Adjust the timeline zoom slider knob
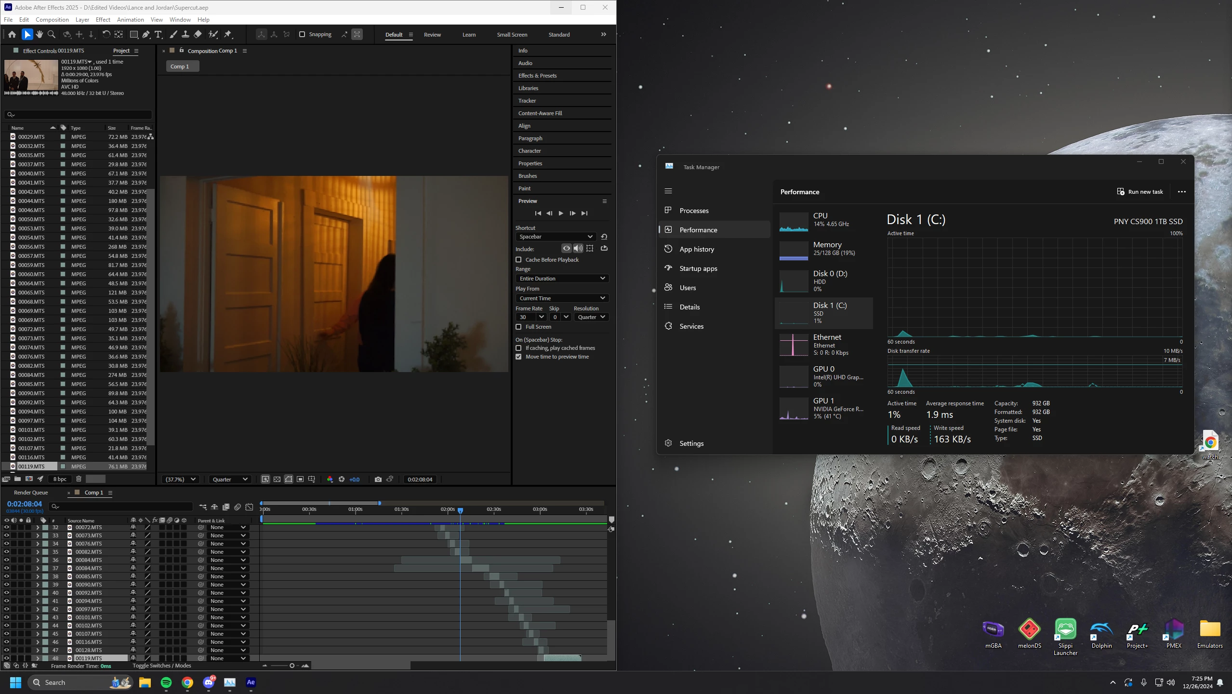 pyautogui.click(x=292, y=666)
